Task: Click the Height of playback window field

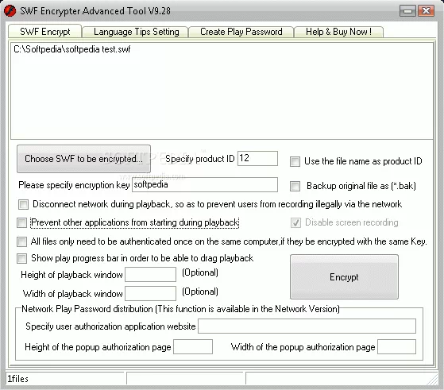Action: point(150,275)
